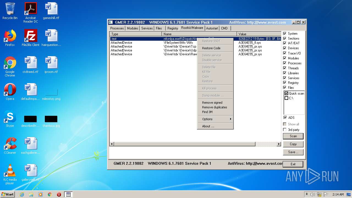This screenshot has width=352, height=198.
Task: Toggle the ADS checkbox
Action: click(285, 118)
